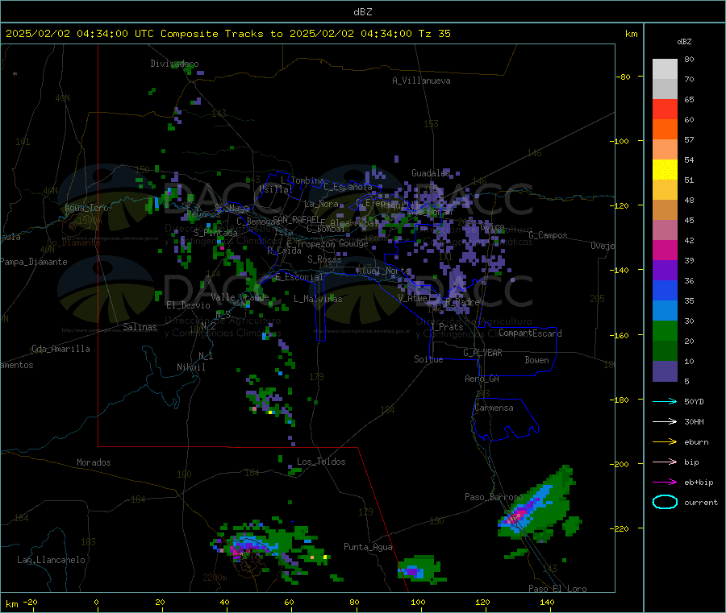Click the 'El_Desvio' map label

(x=188, y=305)
